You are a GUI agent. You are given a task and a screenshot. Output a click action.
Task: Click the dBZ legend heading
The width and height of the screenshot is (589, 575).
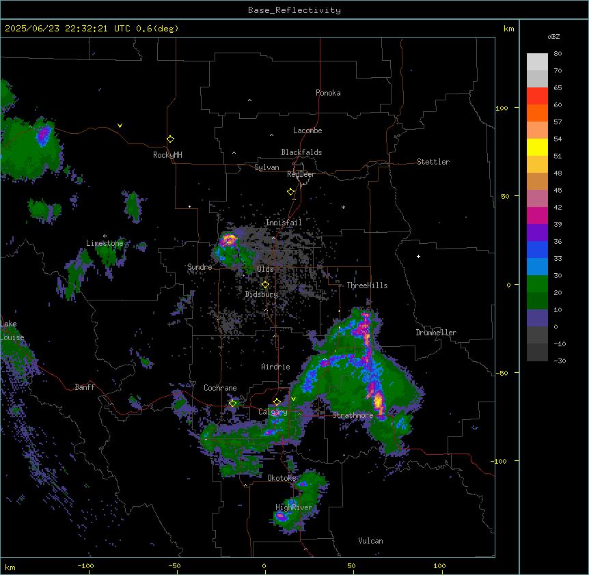[x=553, y=36]
